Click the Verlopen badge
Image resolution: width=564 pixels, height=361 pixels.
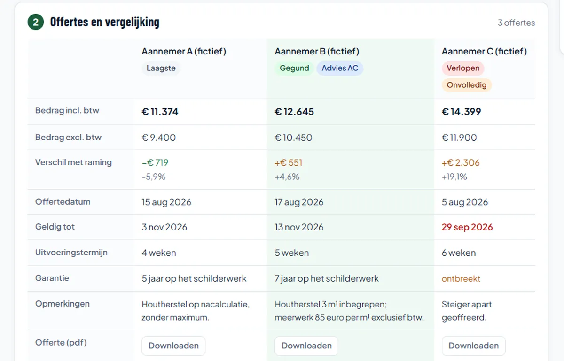[463, 68]
